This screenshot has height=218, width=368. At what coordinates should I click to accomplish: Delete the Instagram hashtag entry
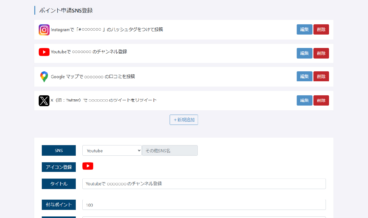(321, 30)
